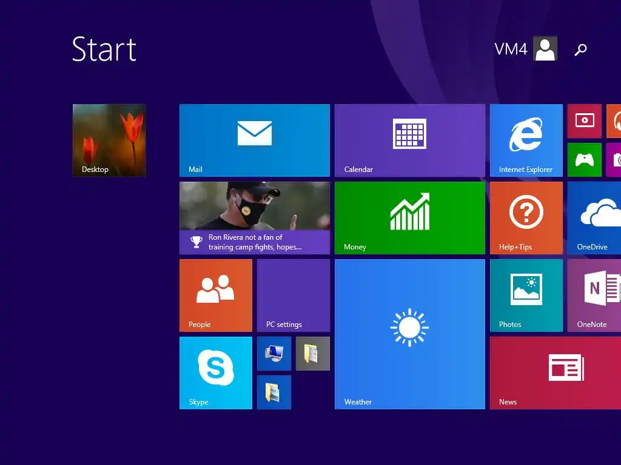Open the PC settings tile
The image size is (621, 465).
(293, 295)
